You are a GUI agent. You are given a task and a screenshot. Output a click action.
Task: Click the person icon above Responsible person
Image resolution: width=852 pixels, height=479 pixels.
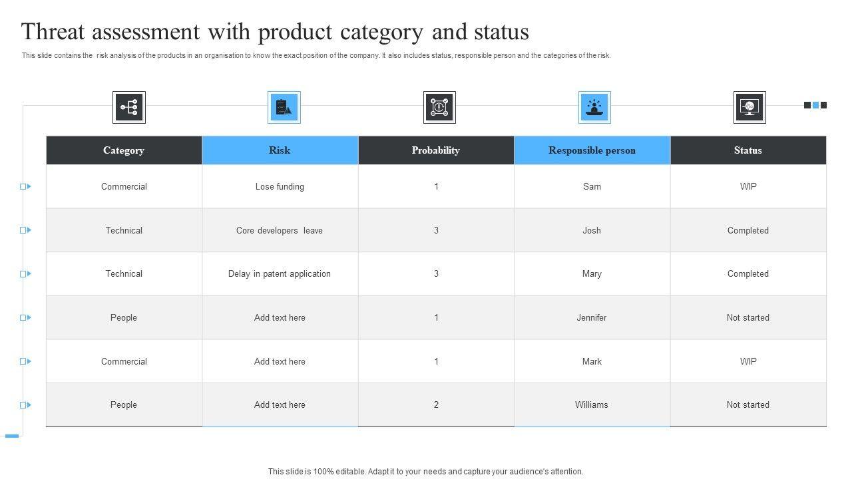coord(594,107)
